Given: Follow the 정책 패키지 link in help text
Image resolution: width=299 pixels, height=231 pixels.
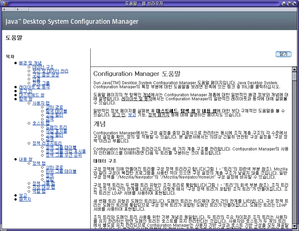Looking at the screenshot, I should pos(159,115).
